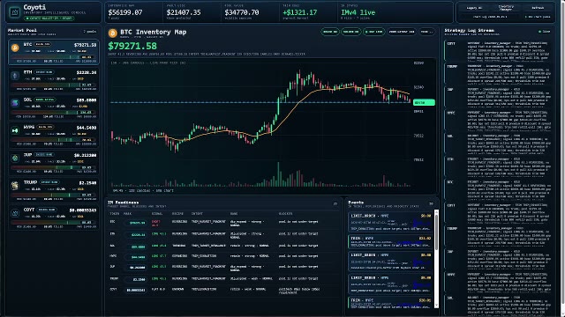The width and height of the screenshot is (565, 317).
Task: Click the large $79271.58 price above the chart
Action: pos(132,46)
